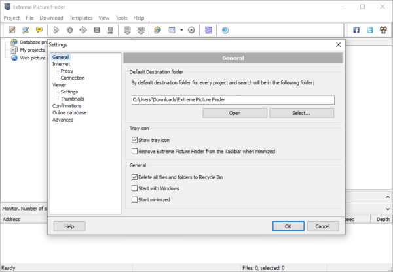Click the play-with-left-arrow toolbar icon
Image resolution: width=393 pixels, height=272 pixels.
(83, 30)
